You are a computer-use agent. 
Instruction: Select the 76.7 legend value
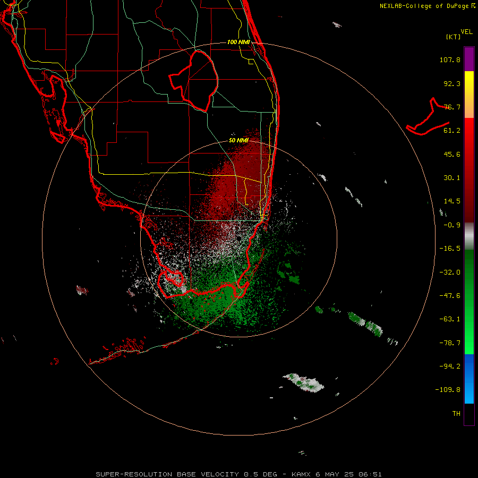click(452, 107)
